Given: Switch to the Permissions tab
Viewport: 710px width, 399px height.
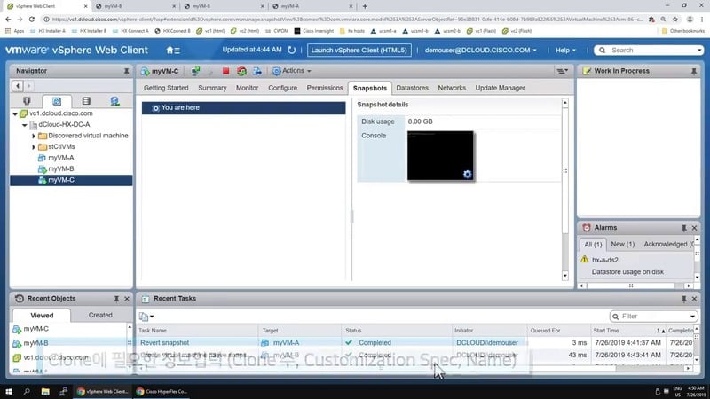Looking at the screenshot, I should coord(325,88).
